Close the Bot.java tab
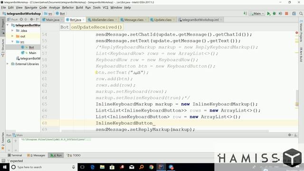 84,20
